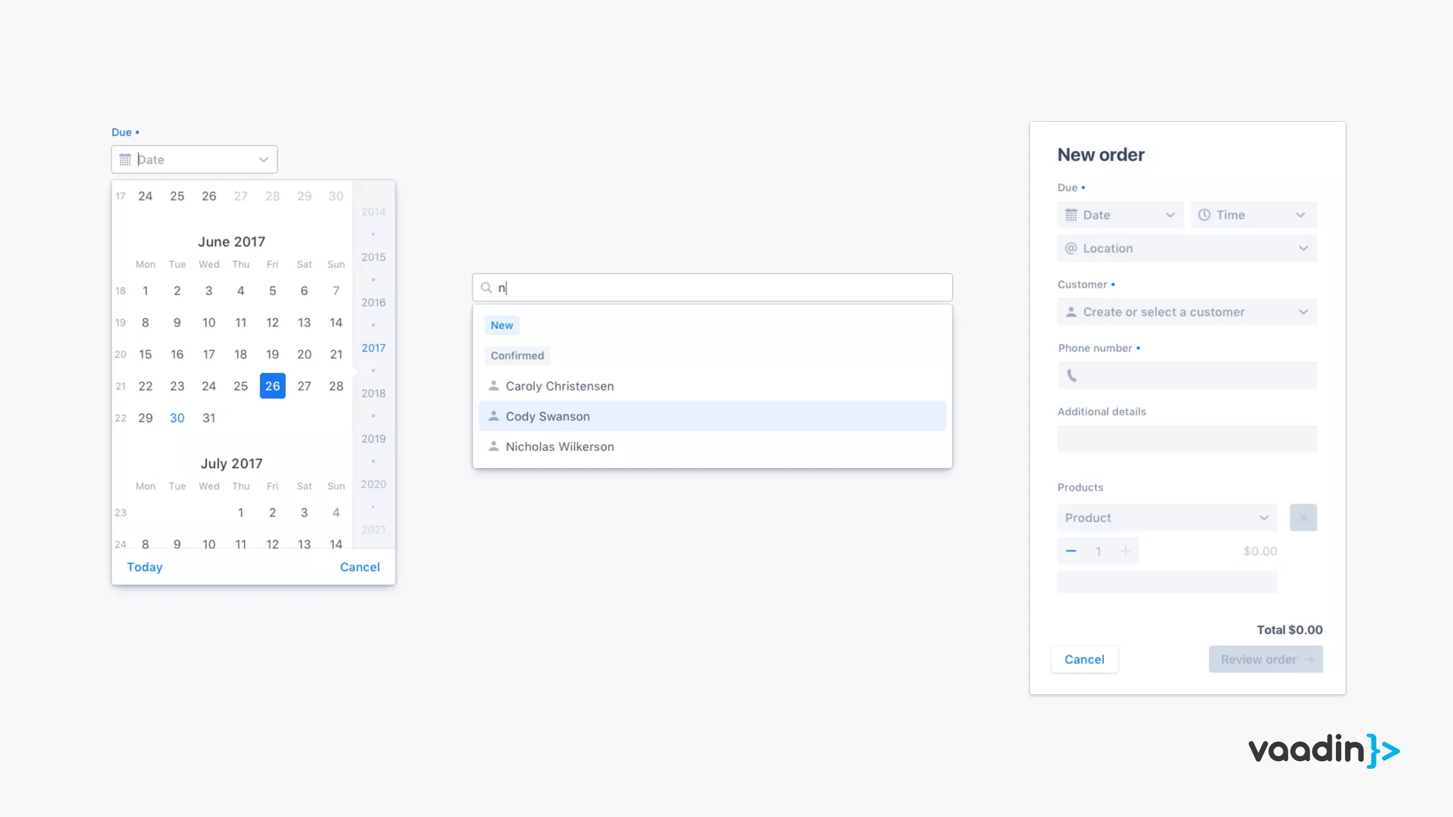Increase quantity with the plus button
This screenshot has height=817, width=1453.
pyautogui.click(x=1125, y=551)
